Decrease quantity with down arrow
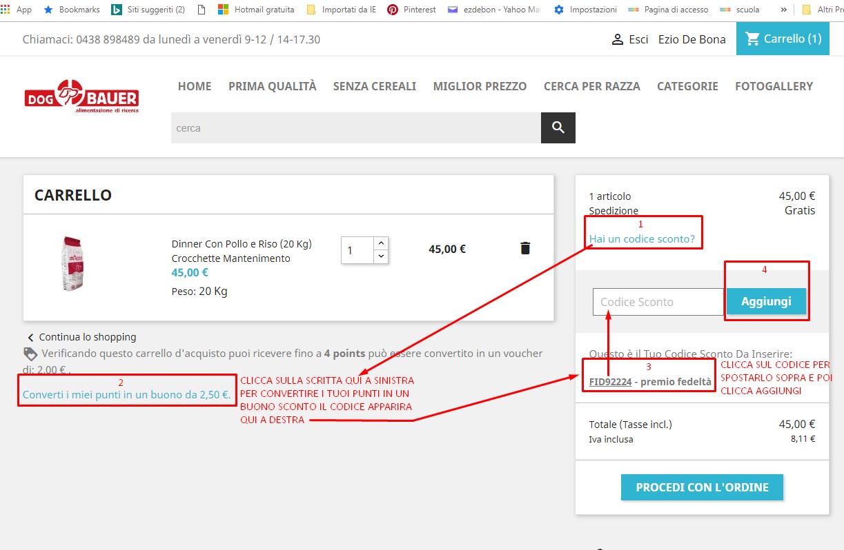 coord(381,256)
